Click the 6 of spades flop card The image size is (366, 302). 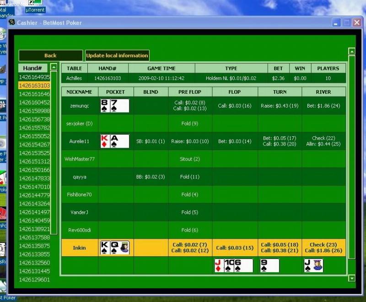(x=243, y=265)
